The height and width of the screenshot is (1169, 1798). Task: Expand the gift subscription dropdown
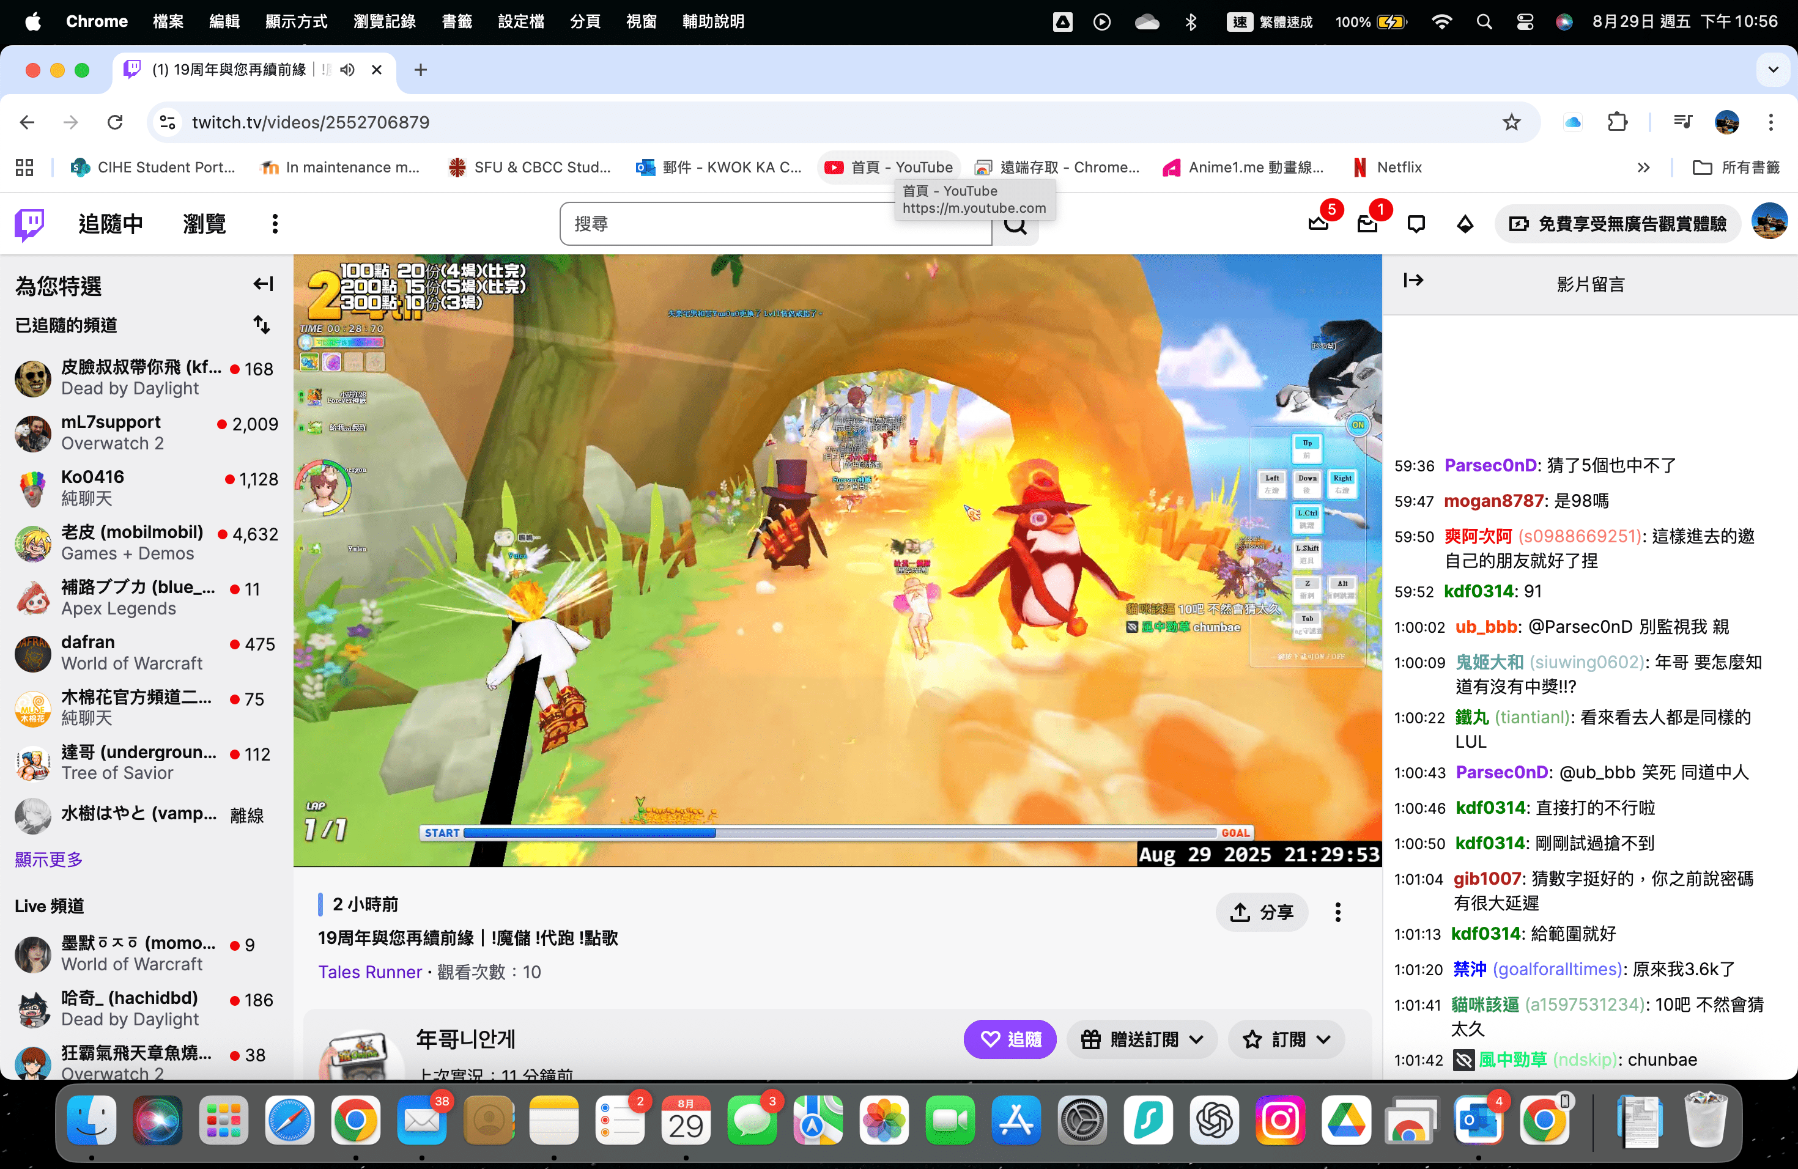(x=1142, y=1039)
